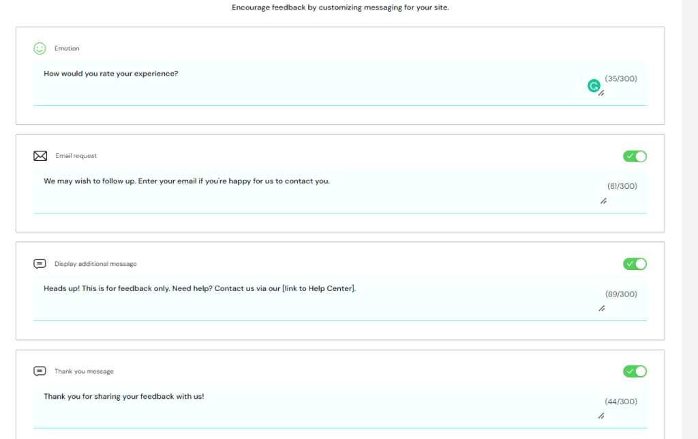Image resolution: width=698 pixels, height=439 pixels.
Task: Click the (81/300) character counter
Action: 622,186
